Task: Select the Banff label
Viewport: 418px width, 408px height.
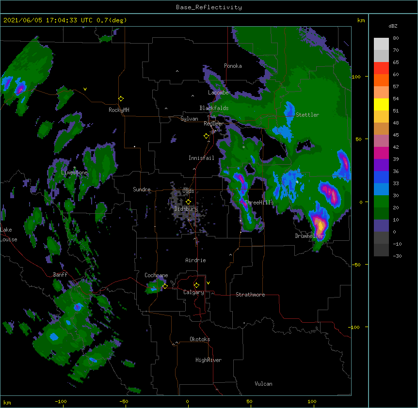Action: click(60, 275)
